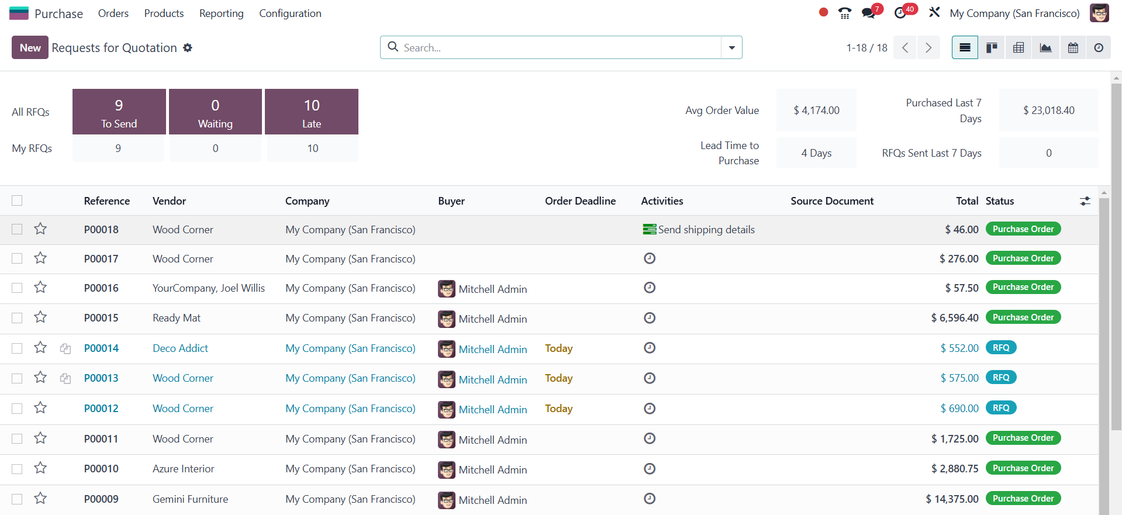Star the P00018 order as favorite

pos(40,229)
